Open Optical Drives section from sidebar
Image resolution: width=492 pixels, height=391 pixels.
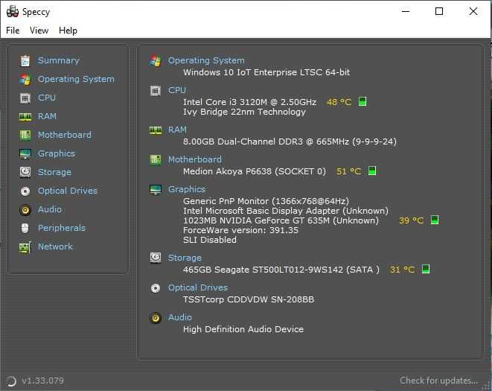(68, 191)
